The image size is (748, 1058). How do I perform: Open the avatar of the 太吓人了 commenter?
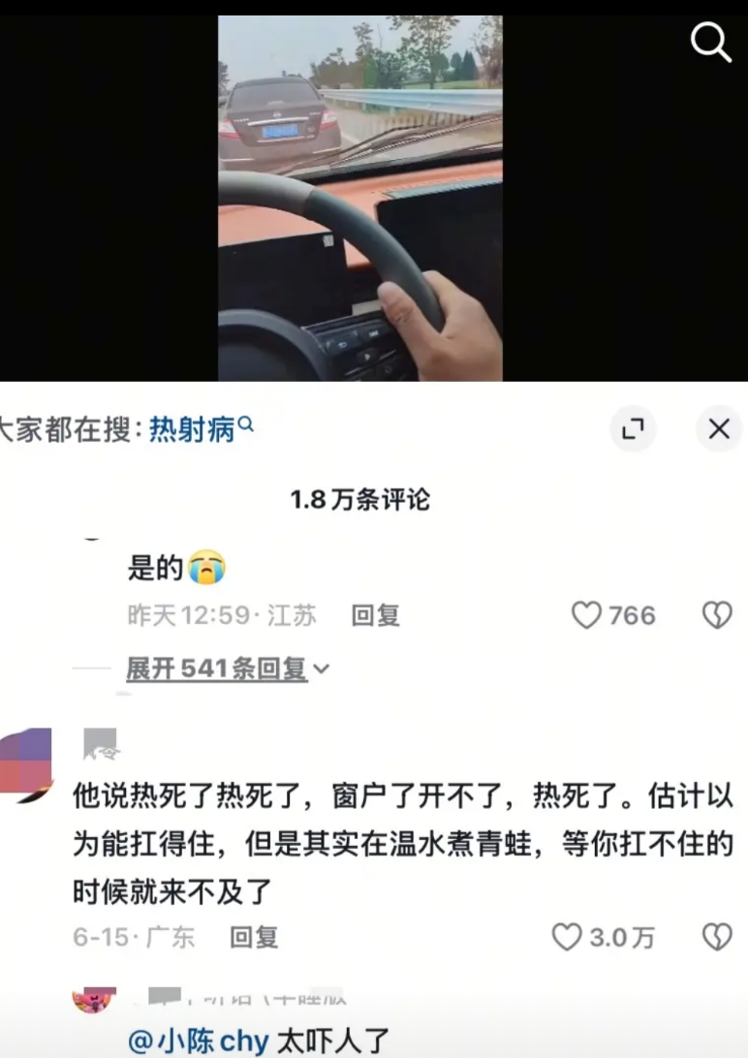tap(94, 1000)
